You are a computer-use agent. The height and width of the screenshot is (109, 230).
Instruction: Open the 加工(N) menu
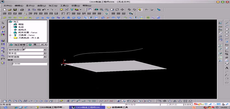(x=53, y=6)
